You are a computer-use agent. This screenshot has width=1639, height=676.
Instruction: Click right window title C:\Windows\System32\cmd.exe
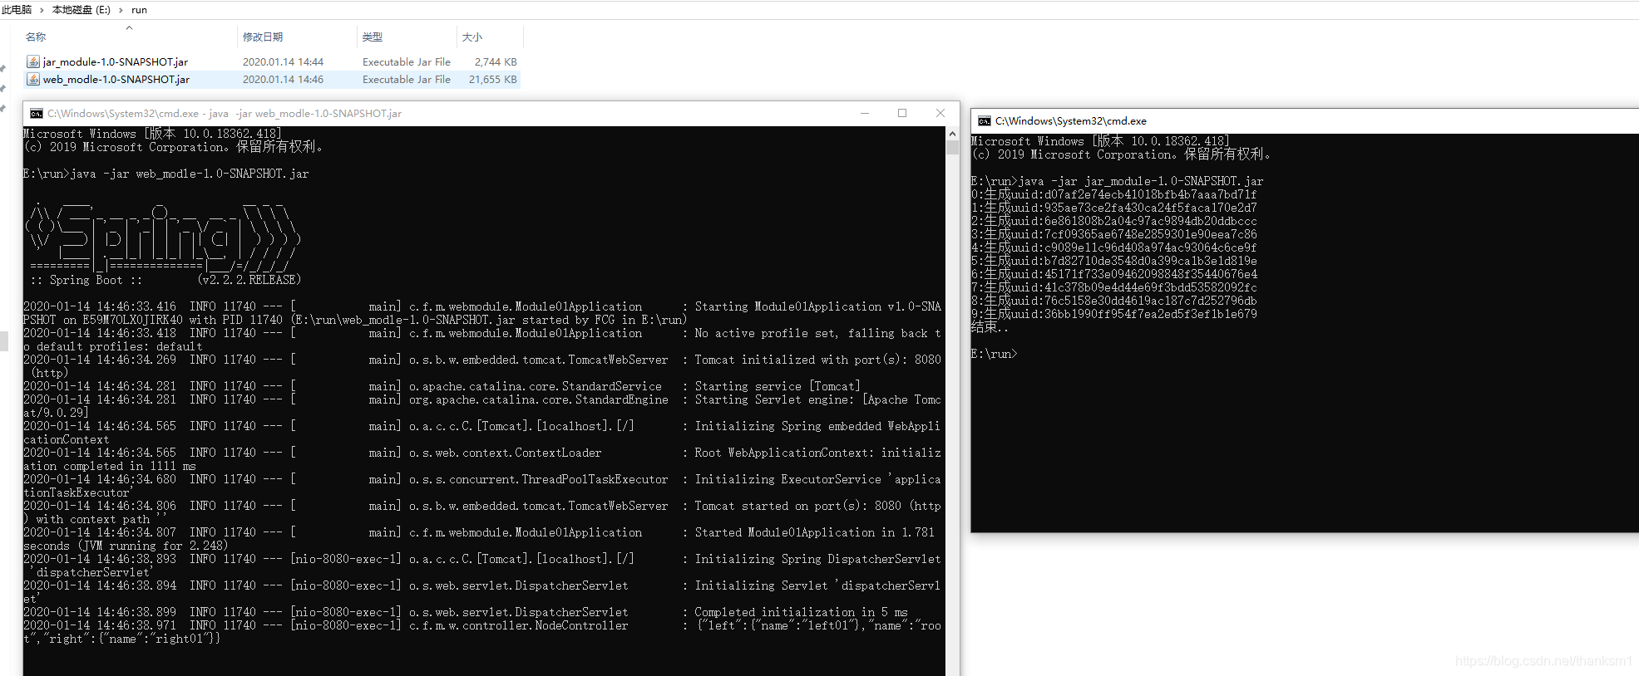coord(1071,121)
